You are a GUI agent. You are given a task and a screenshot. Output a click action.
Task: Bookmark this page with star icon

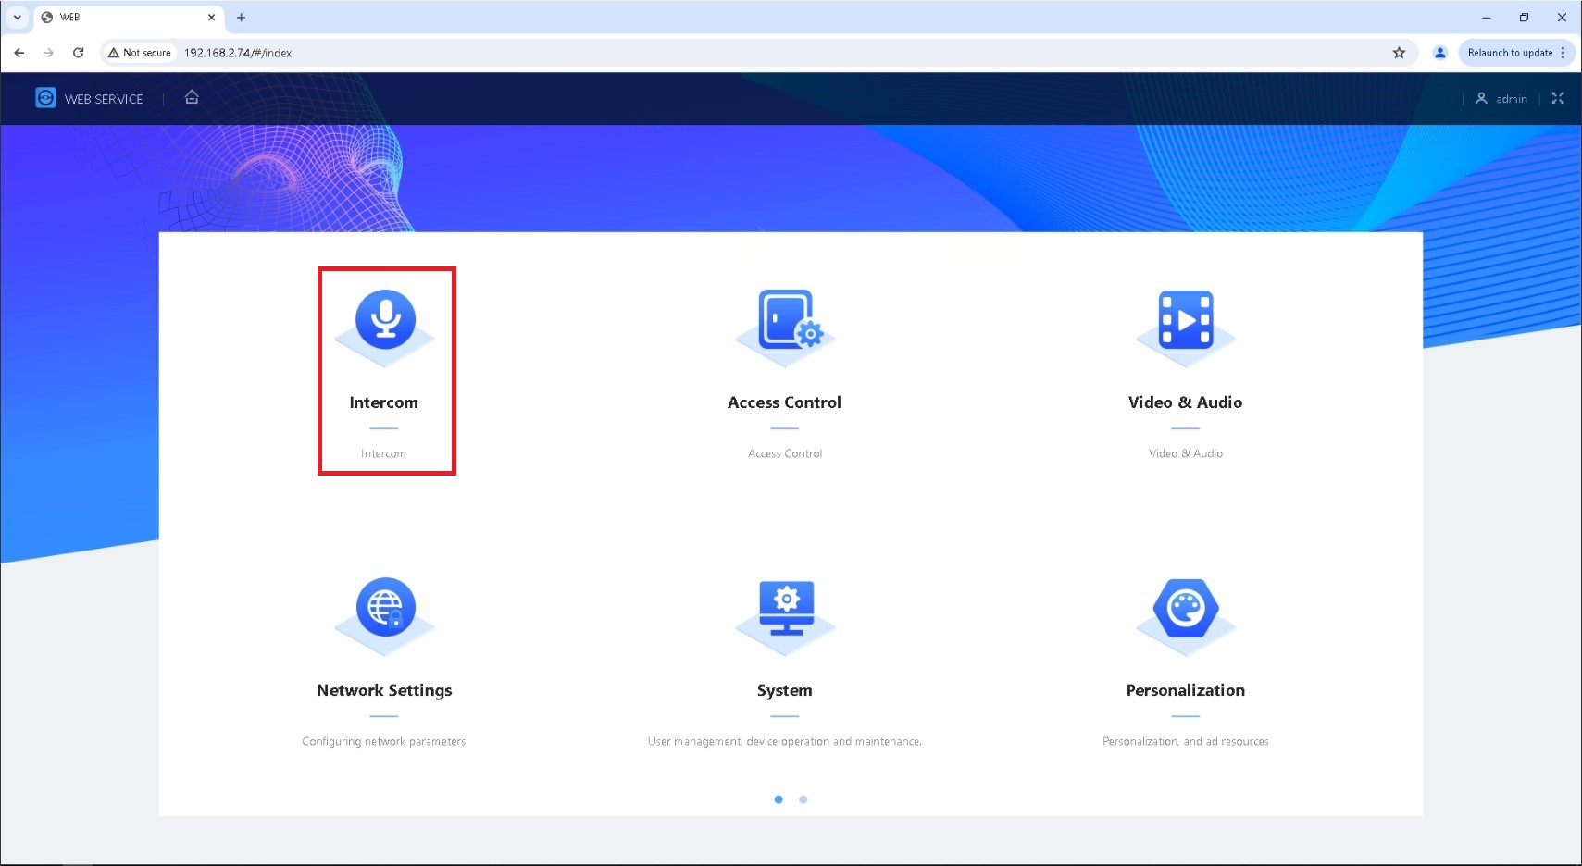pos(1399,53)
